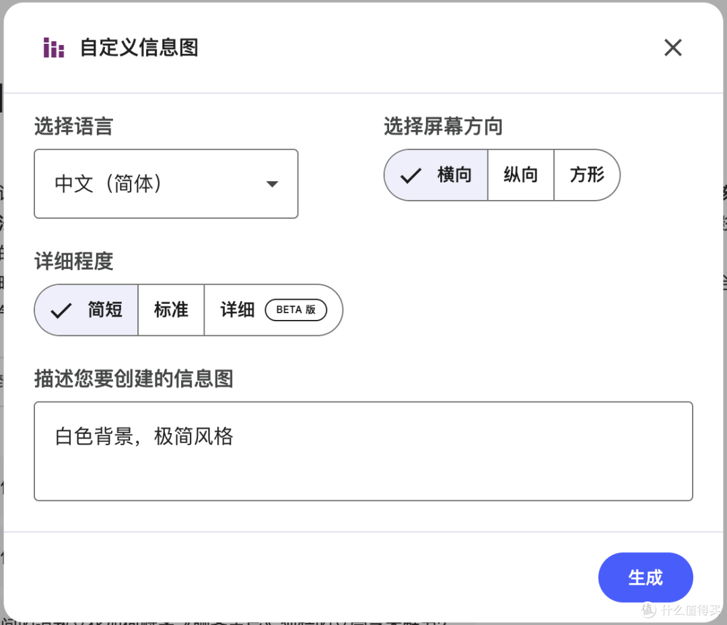
Task: Close the 自定义信息图 dialog
Action: pos(672,47)
